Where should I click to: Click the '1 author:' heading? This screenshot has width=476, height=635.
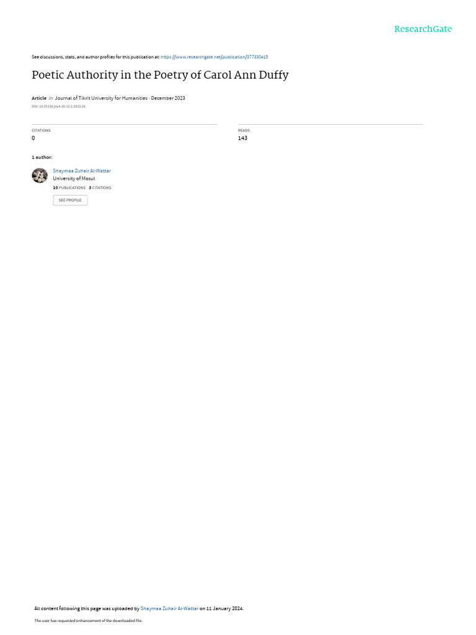pyautogui.click(x=42, y=157)
